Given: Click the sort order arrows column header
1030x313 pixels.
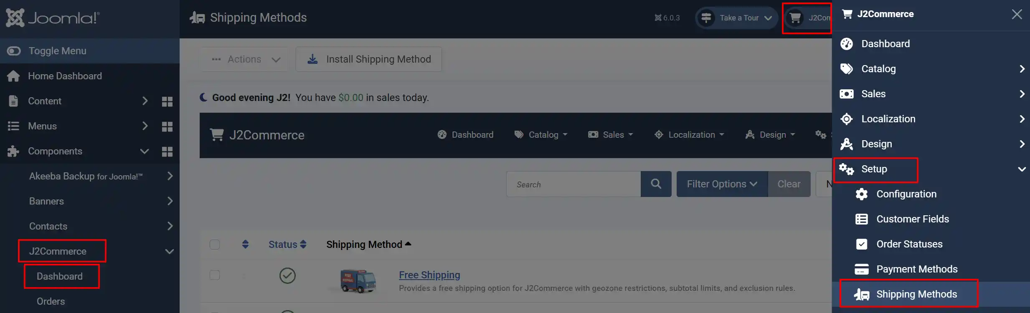Looking at the screenshot, I should coord(245,245).
